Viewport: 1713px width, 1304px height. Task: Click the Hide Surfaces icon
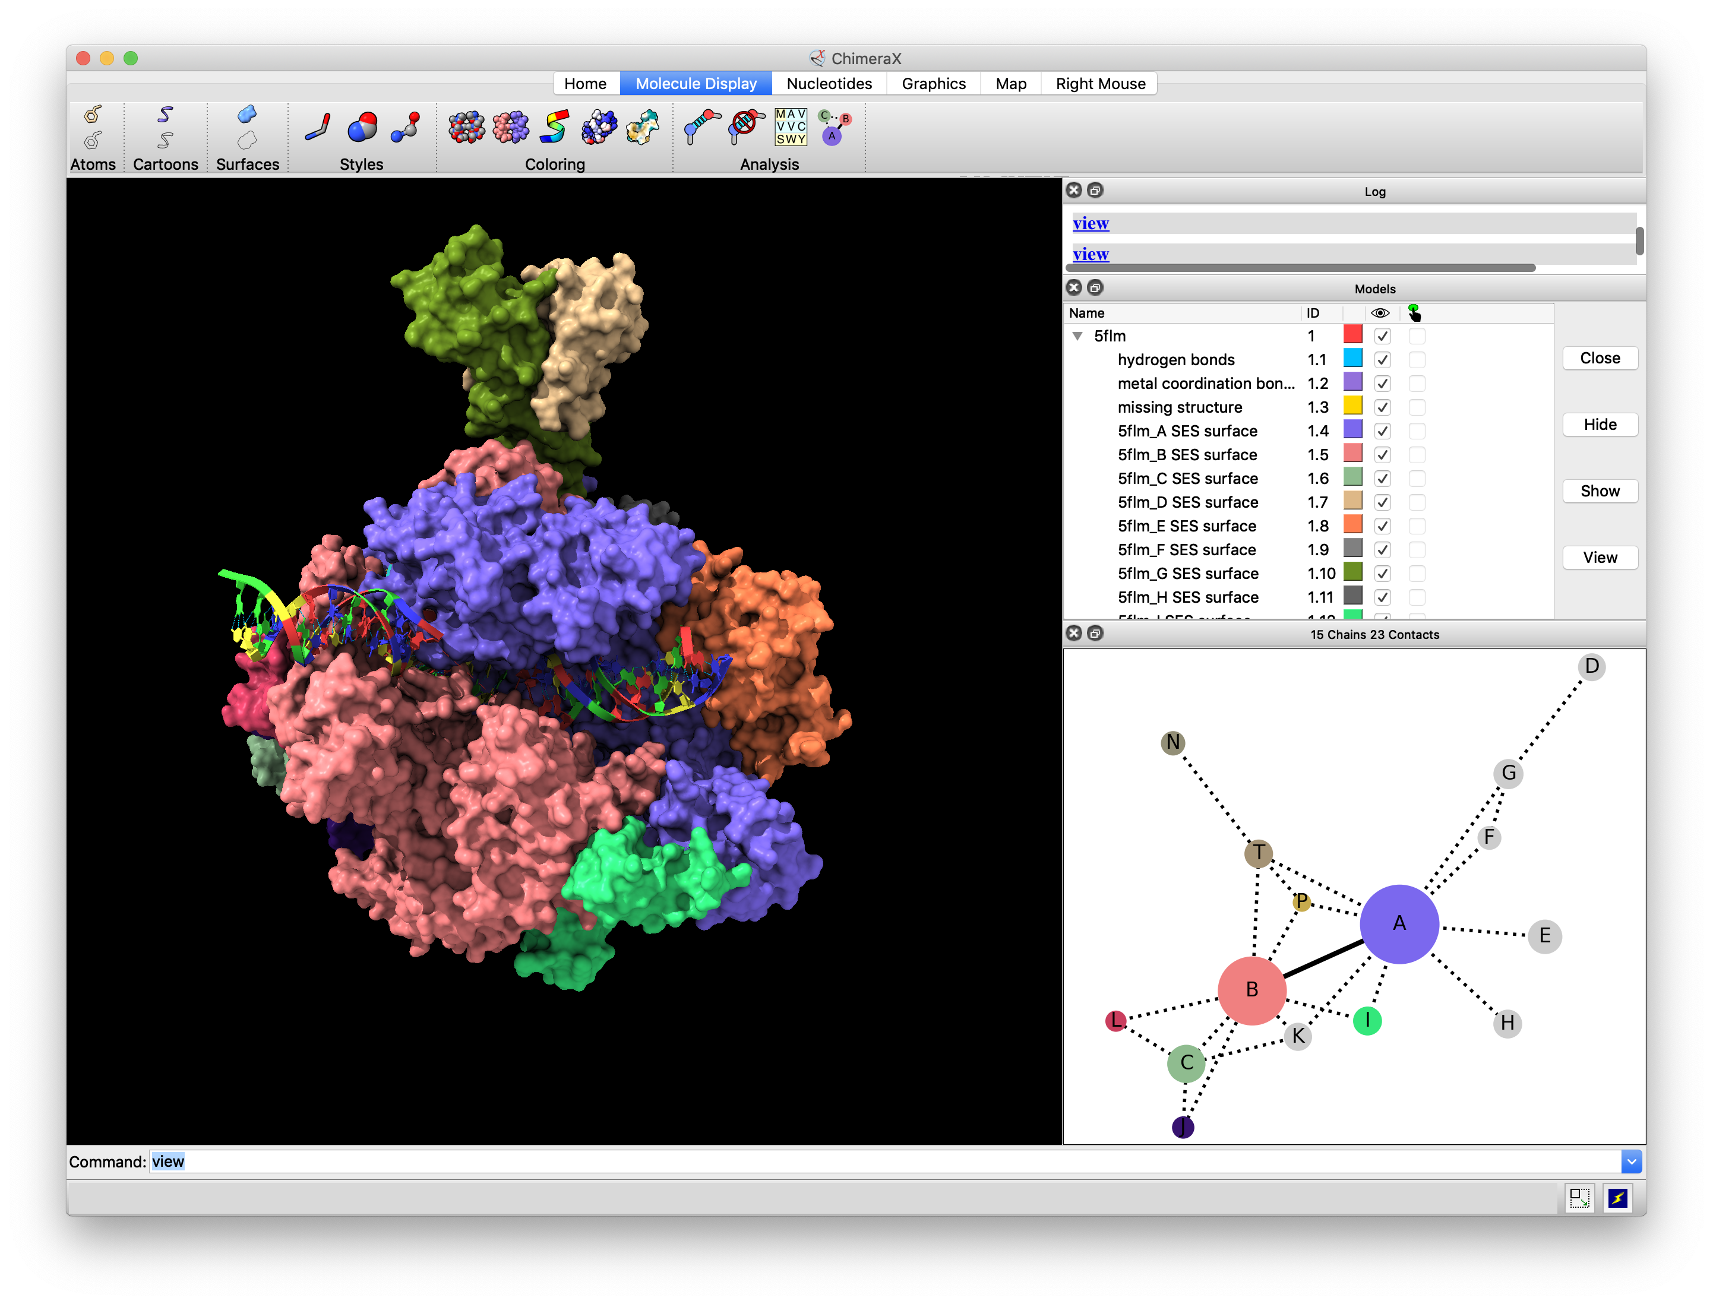[247, 141]
